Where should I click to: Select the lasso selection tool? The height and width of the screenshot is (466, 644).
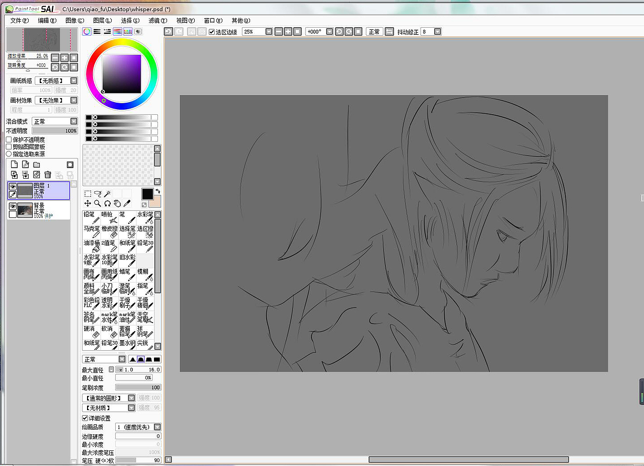click(x=98, y=193)
